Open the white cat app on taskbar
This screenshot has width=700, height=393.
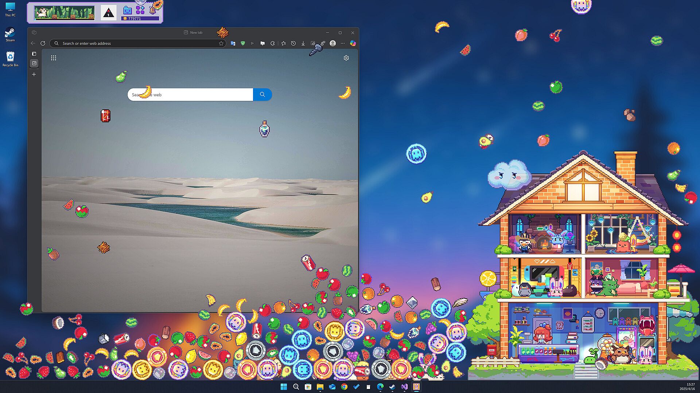tap(368, 387)
